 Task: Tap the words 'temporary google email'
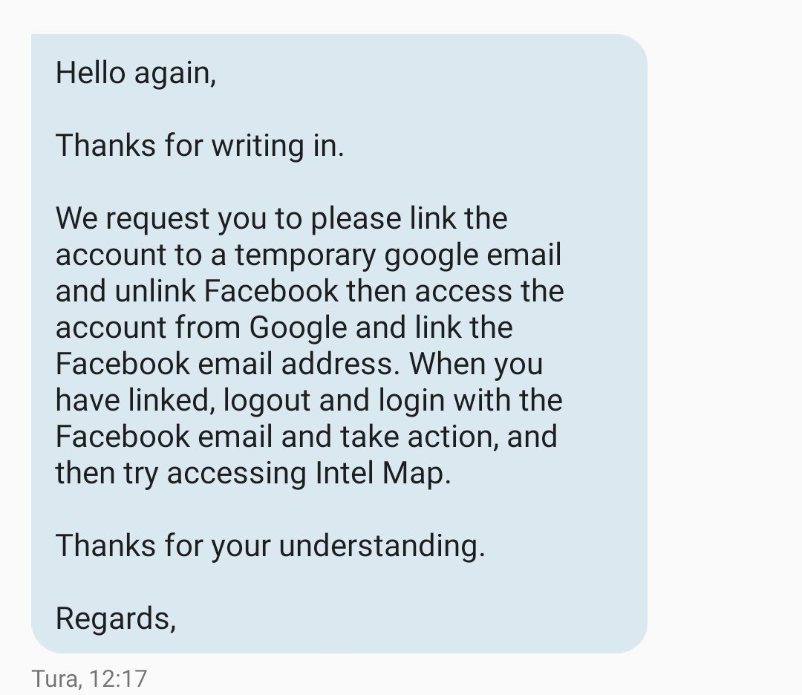tap(398, 255)
